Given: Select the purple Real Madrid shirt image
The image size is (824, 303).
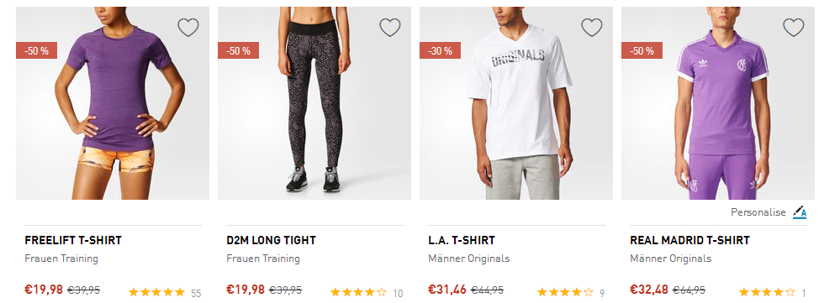Looking at the screenshot, I should [718, 102].
